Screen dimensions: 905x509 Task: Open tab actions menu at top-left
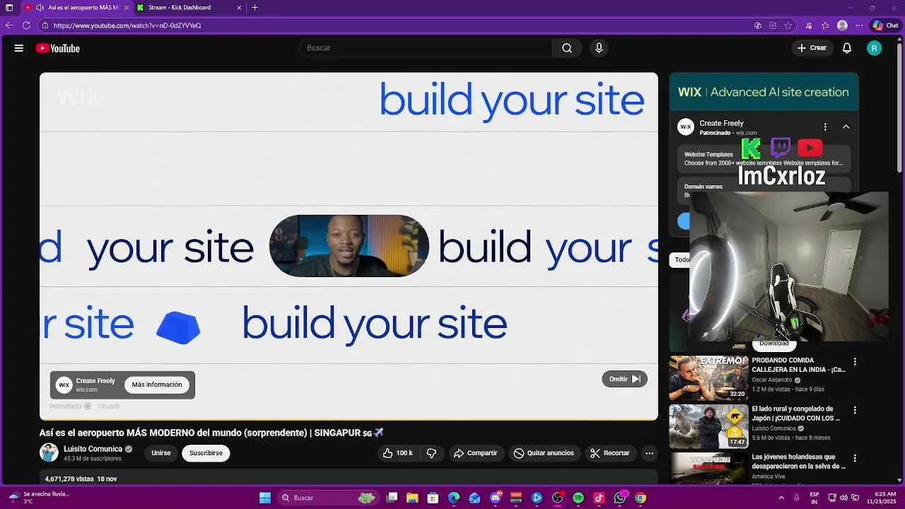(x=9, y=8)
